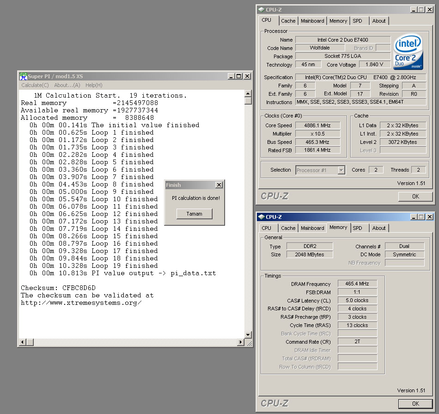Viewport: 439px width, 414px height.
Task: Click Super PI vertical scrollbar down arrow
Action: tap(248, 335)
